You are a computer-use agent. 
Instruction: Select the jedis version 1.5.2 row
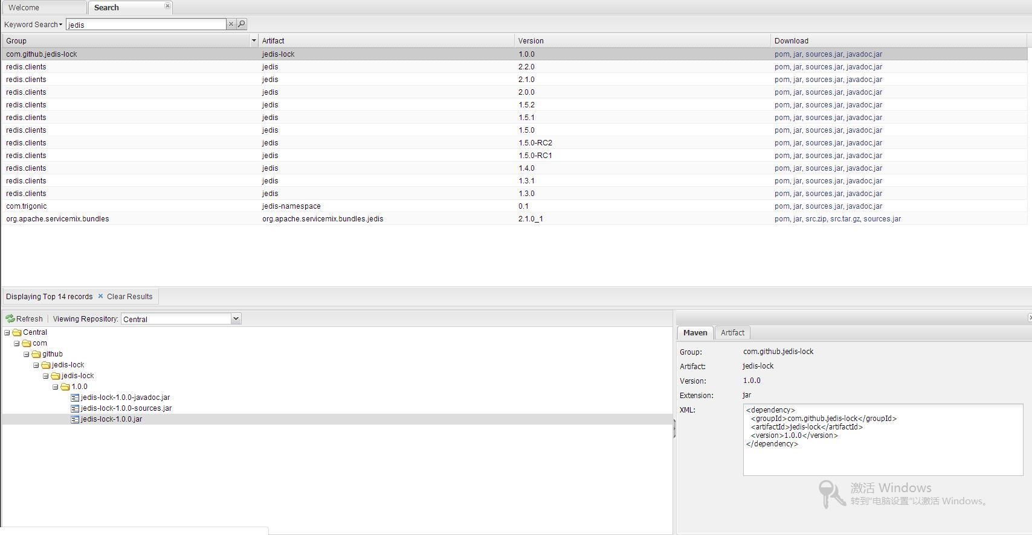click(514, 105)
